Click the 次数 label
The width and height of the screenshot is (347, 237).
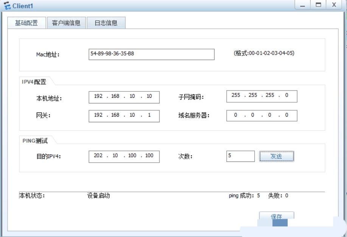coord(185,157)
